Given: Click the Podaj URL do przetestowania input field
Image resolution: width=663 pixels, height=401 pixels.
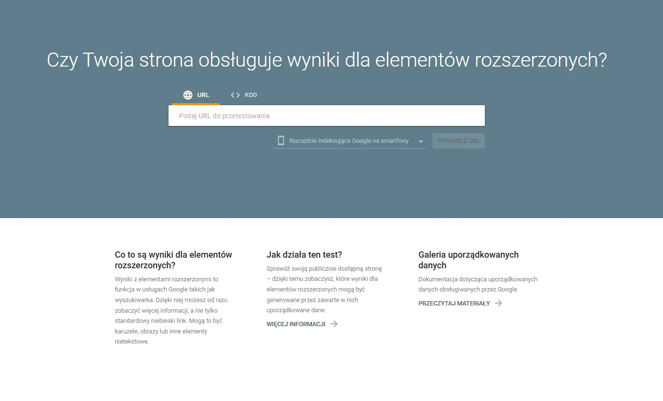Looking at the screenshot, I should click(x=326, y=115).
